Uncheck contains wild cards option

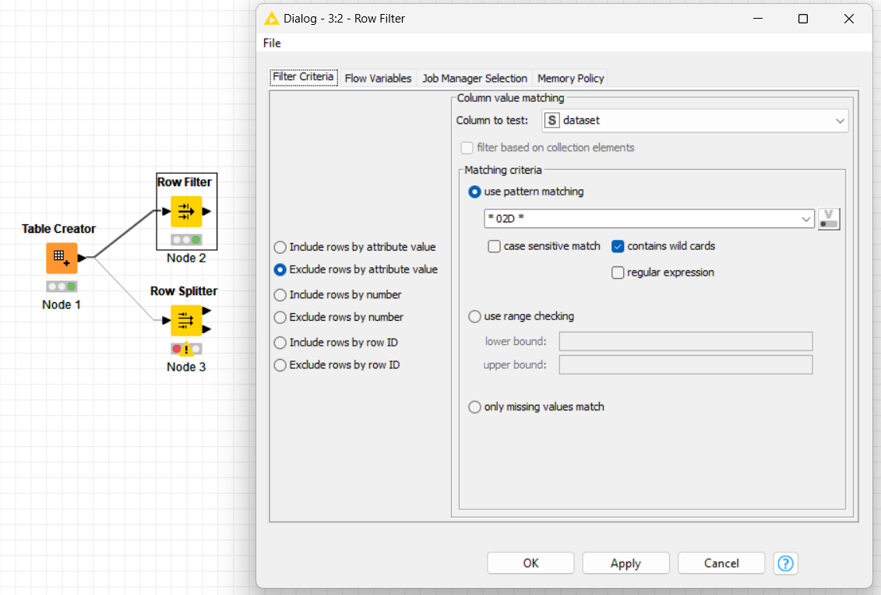pyautogui.click(x=618, y=246)
